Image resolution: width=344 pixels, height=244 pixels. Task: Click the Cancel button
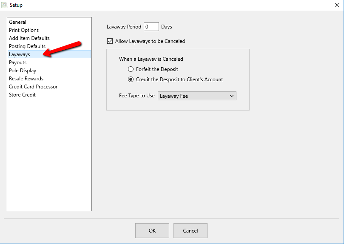click(190, 231)
